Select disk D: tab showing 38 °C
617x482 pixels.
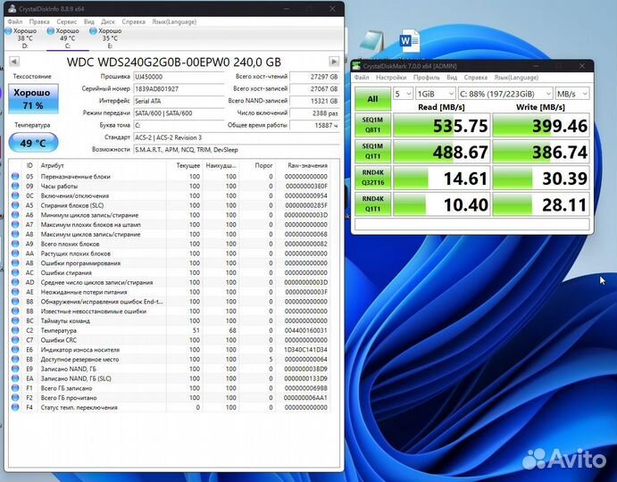[x=25, y=38]
